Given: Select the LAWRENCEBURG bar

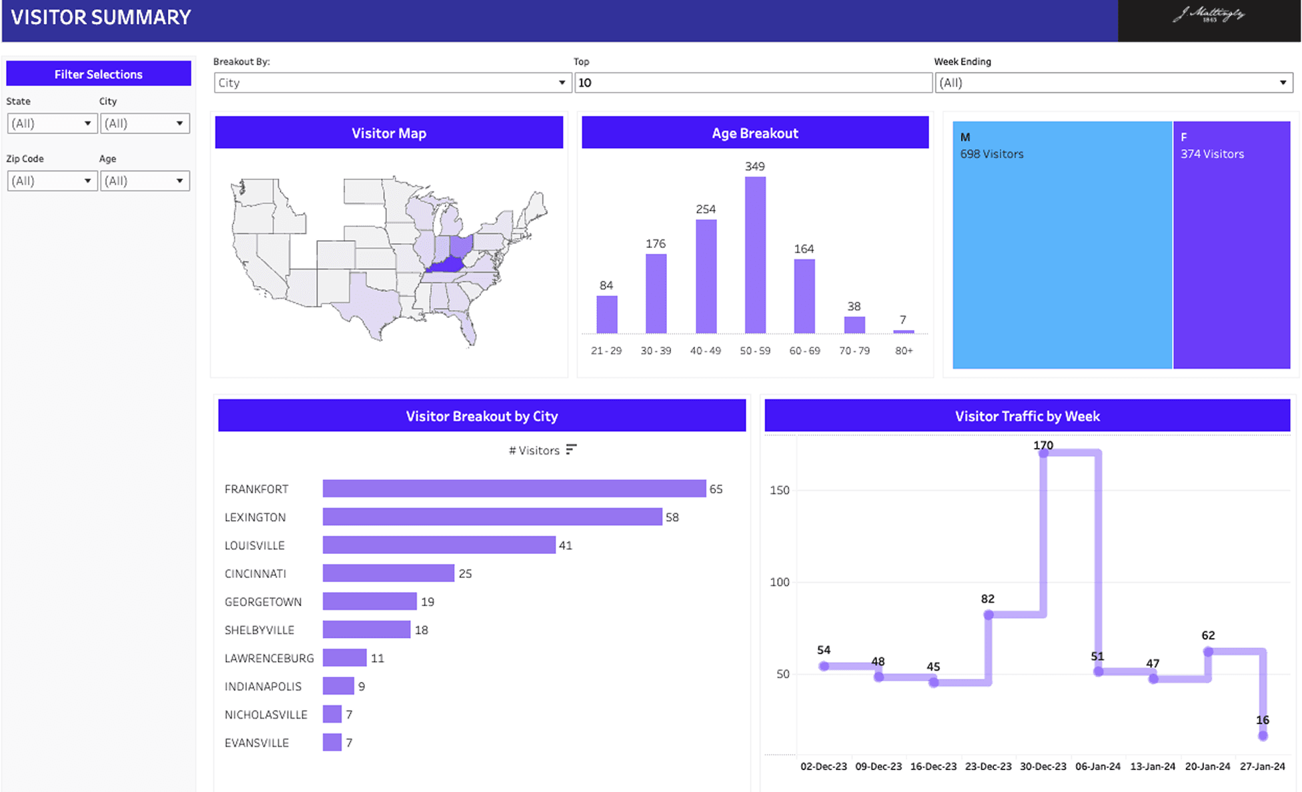Looking at the screenshot, I should tap(344, 657).
